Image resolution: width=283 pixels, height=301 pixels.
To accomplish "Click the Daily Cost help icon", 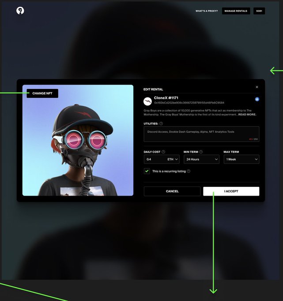I will [x=163, y=152].
